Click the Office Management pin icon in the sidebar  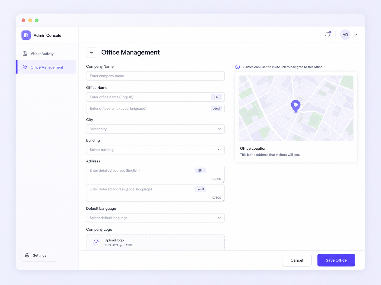coord(25,67)
